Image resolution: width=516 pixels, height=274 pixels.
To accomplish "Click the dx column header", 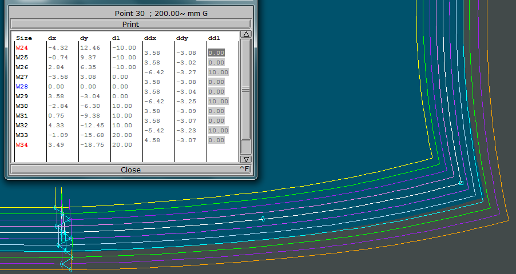I will (52, 38).
